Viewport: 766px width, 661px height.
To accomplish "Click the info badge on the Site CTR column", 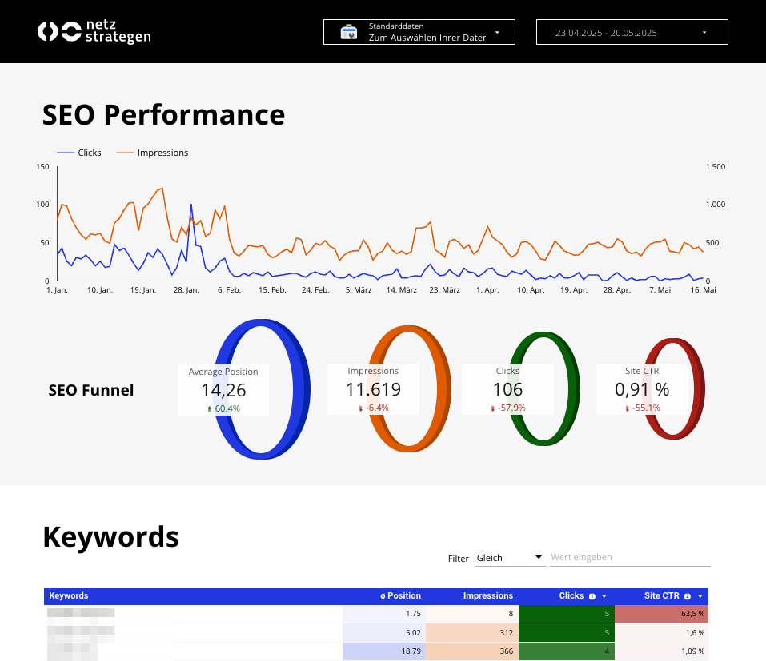I will (687, 595).
